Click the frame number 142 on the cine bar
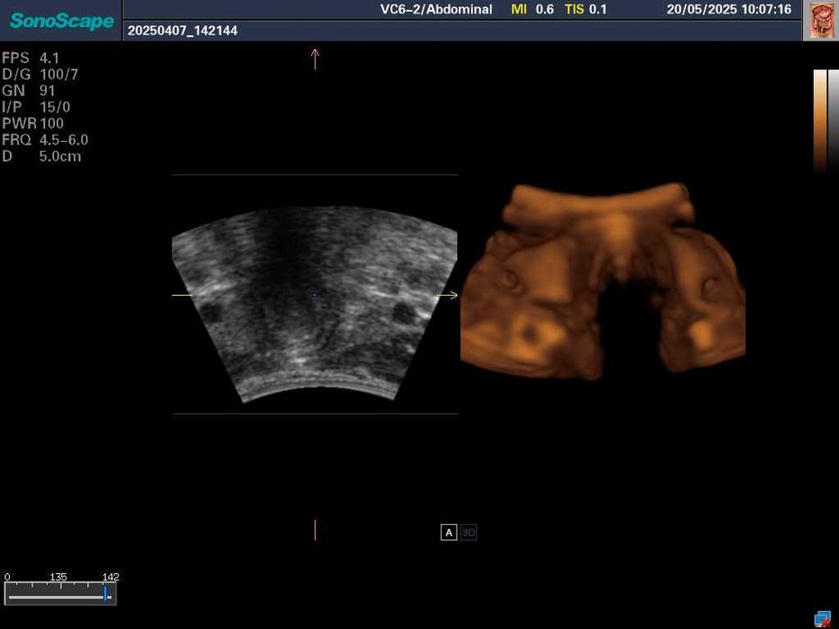This screenshot has height=629, width=839. click(x=111, y=577)
